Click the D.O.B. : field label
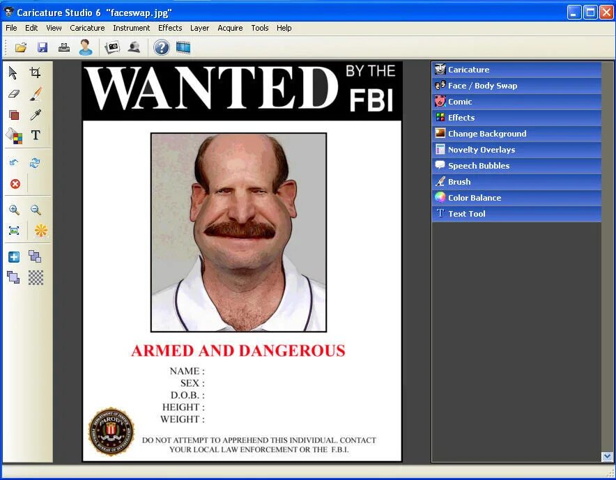Image resolution: width=616 pixels, height=480 pixels. point(187,395)
